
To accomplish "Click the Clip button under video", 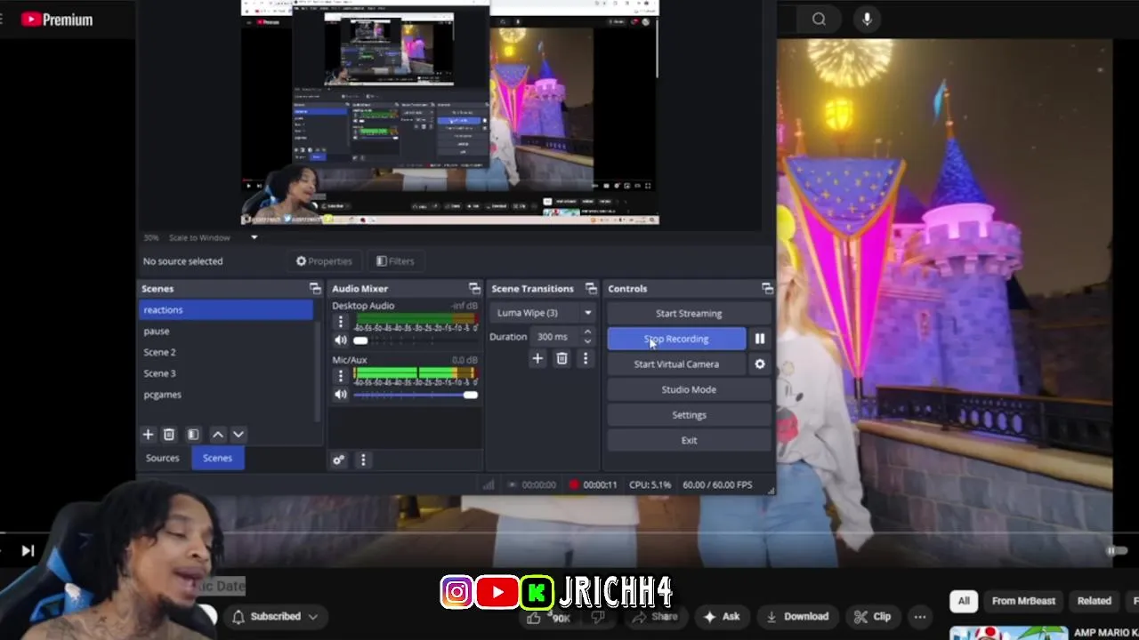I will point(872,616).
